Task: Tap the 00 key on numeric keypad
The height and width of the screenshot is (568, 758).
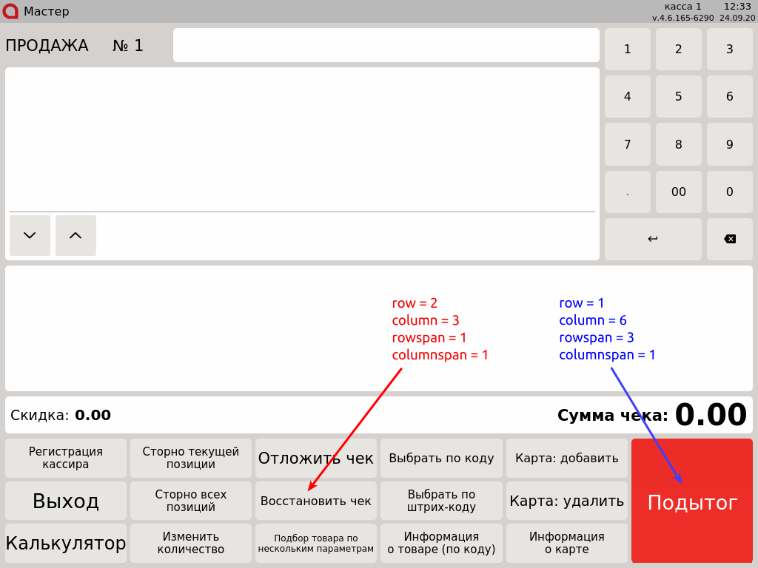Action: pos(678,192)
